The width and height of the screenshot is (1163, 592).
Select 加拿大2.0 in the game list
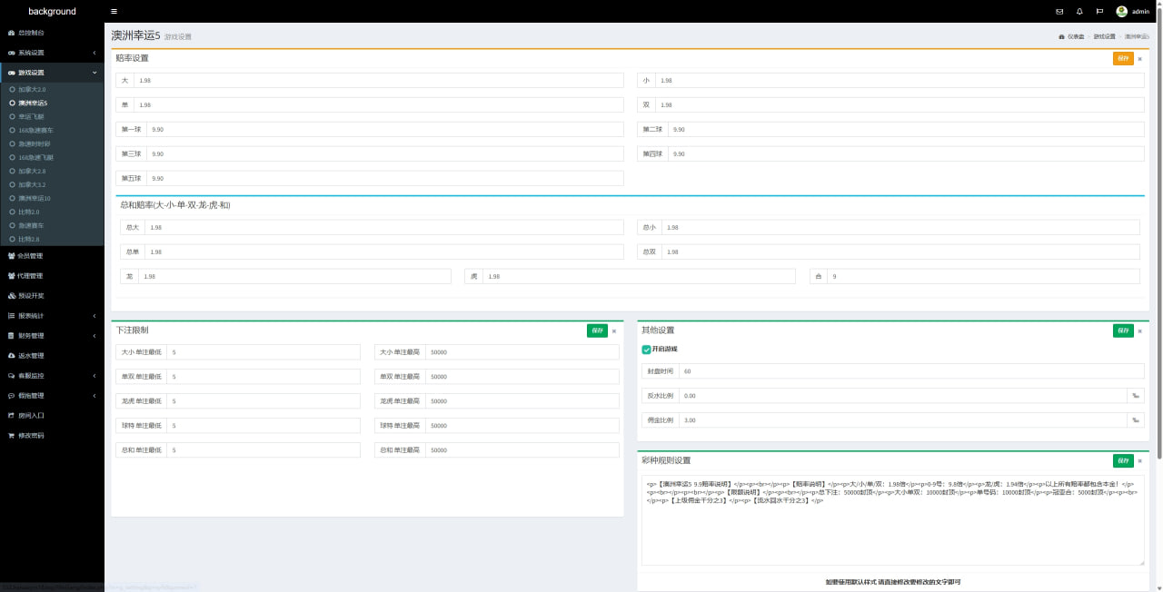(x=32, y=90)
